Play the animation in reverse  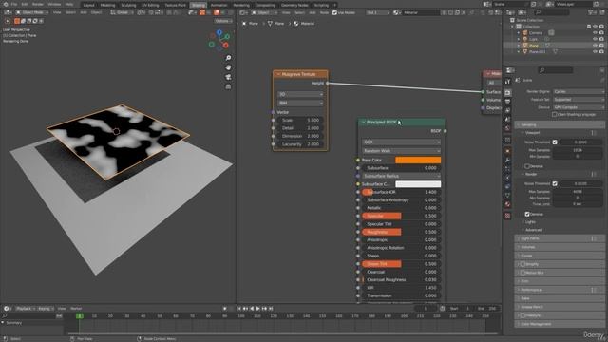pos(252,309)
